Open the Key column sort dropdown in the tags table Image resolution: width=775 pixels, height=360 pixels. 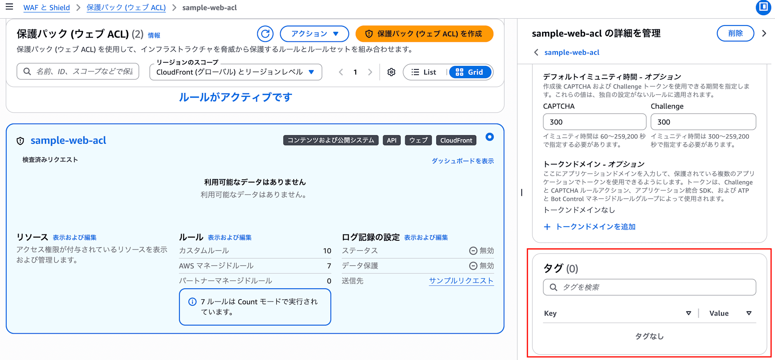pos(689,313)
